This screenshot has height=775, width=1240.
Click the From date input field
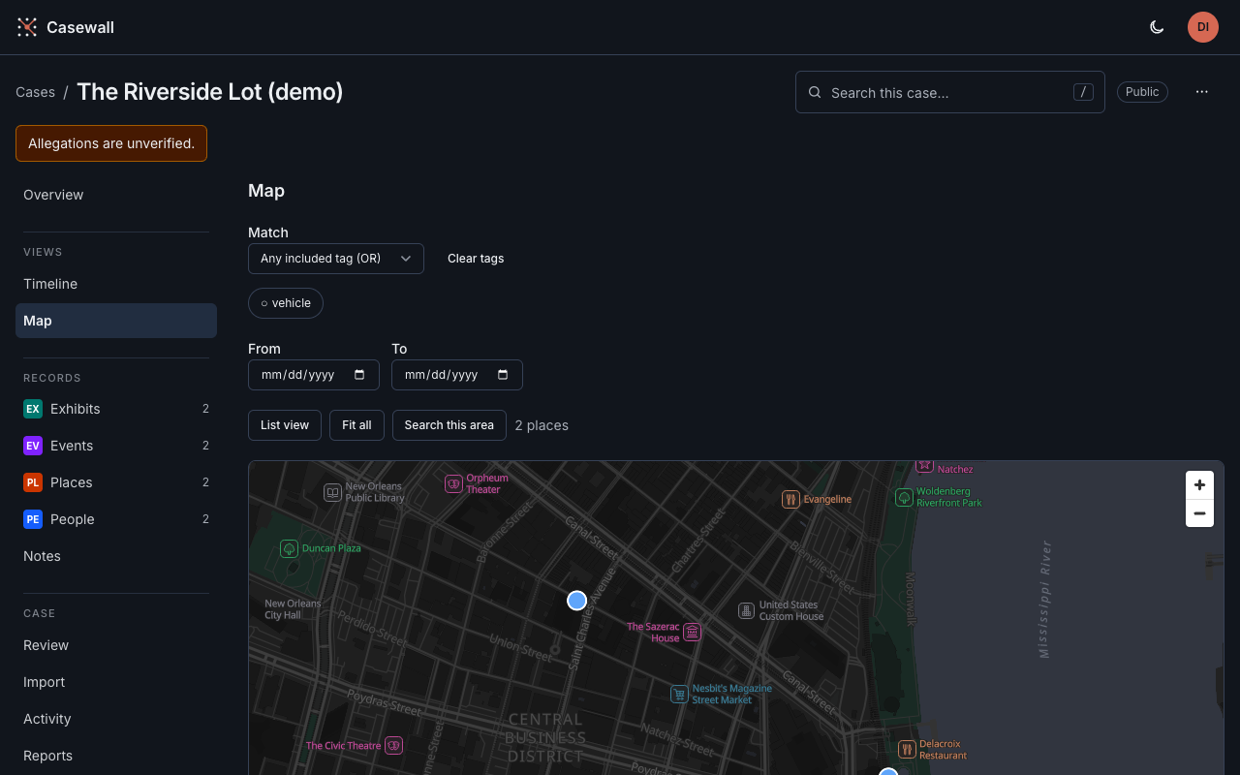[x=314, y=375]
